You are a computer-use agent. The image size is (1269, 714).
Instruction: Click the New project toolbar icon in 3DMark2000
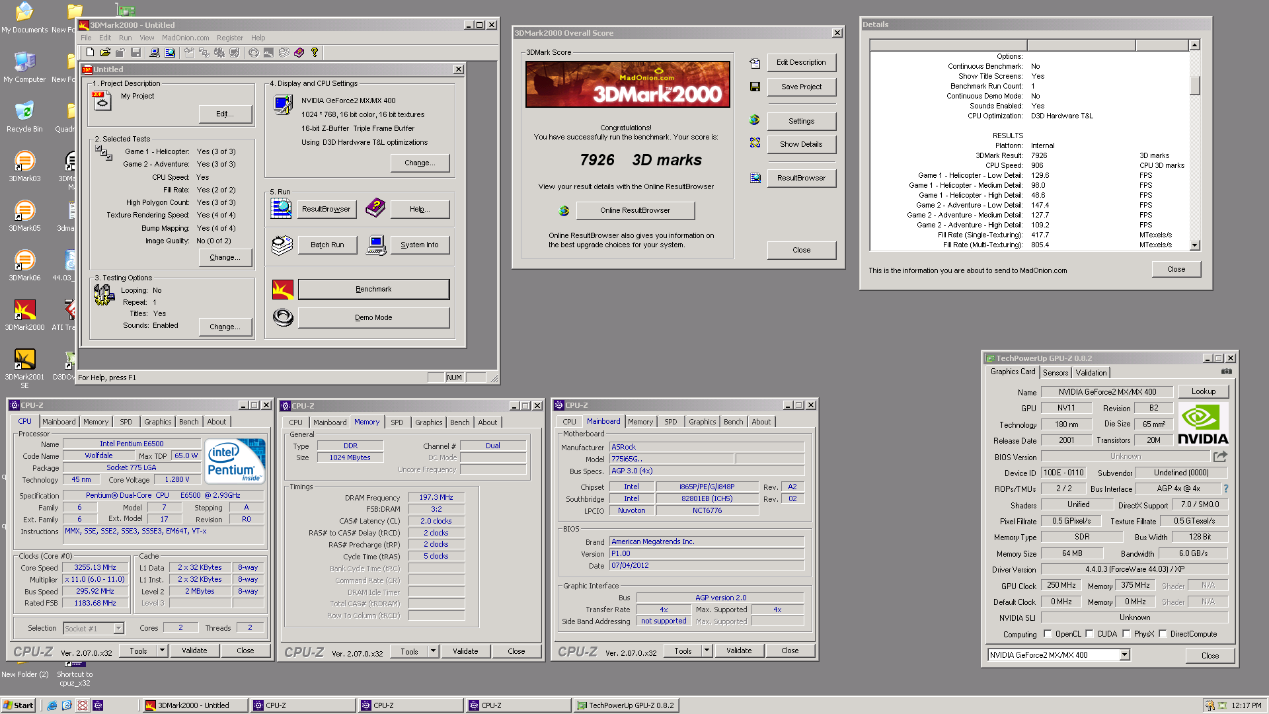point(90,52)
